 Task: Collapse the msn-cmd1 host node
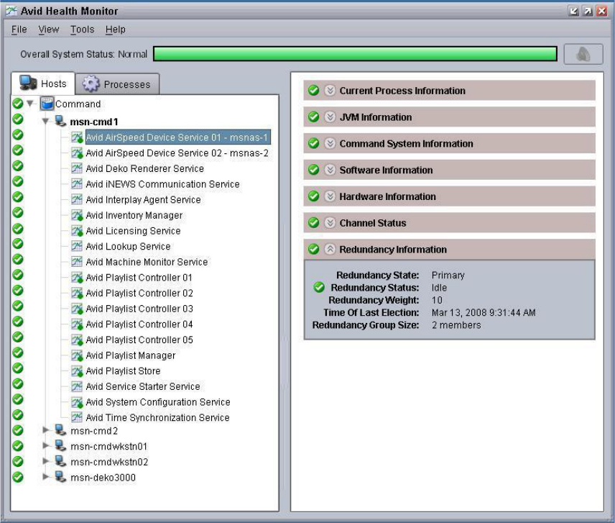(x=45, y=122)
